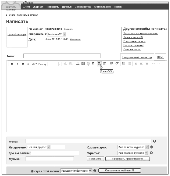The width and height of the screenshot is (170, 176).
Task: Expand the Настроение mood dropdown
Action: click(x=48, y=147)
